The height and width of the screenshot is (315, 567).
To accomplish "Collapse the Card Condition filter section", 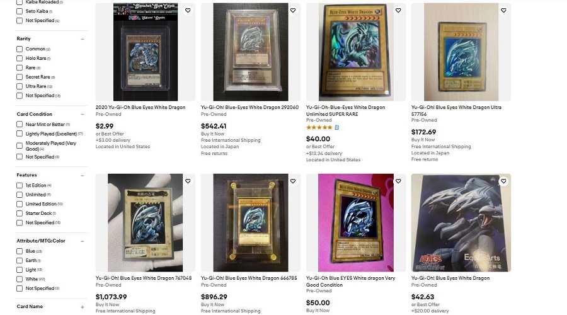I will 83,114.
